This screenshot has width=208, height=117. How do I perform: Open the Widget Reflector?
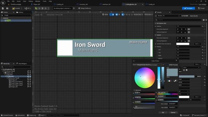84,8
